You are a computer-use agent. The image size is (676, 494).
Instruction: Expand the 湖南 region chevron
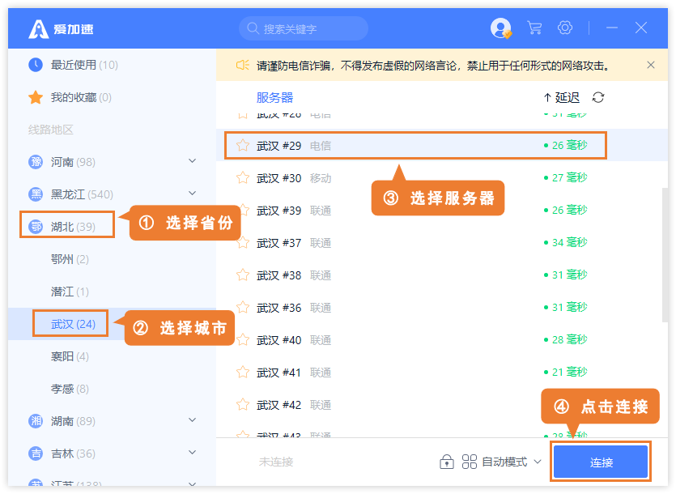pos(193,419)
